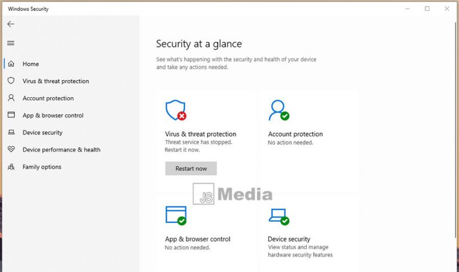The height and width of the screenshot is (272, 459).
Task: Click the Home house icon in sidebar
Action: 11,64
